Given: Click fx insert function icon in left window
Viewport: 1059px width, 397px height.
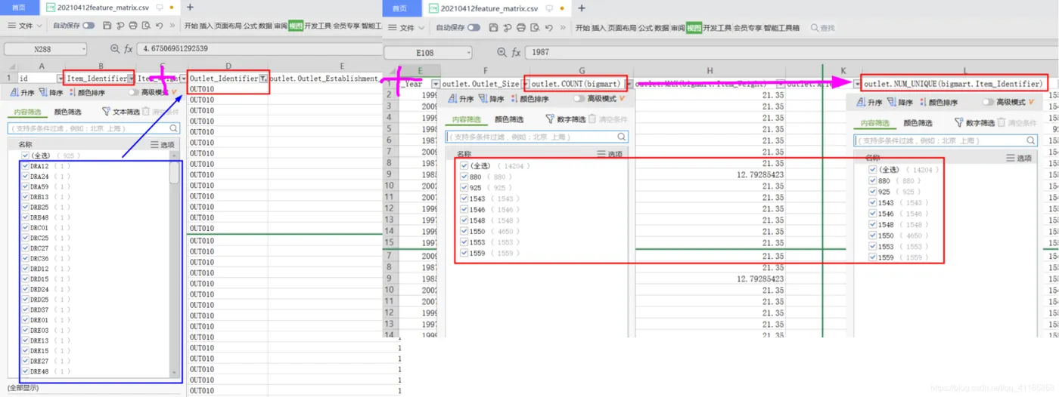Looking at the screenshot, I should click(x=129, y=48).
